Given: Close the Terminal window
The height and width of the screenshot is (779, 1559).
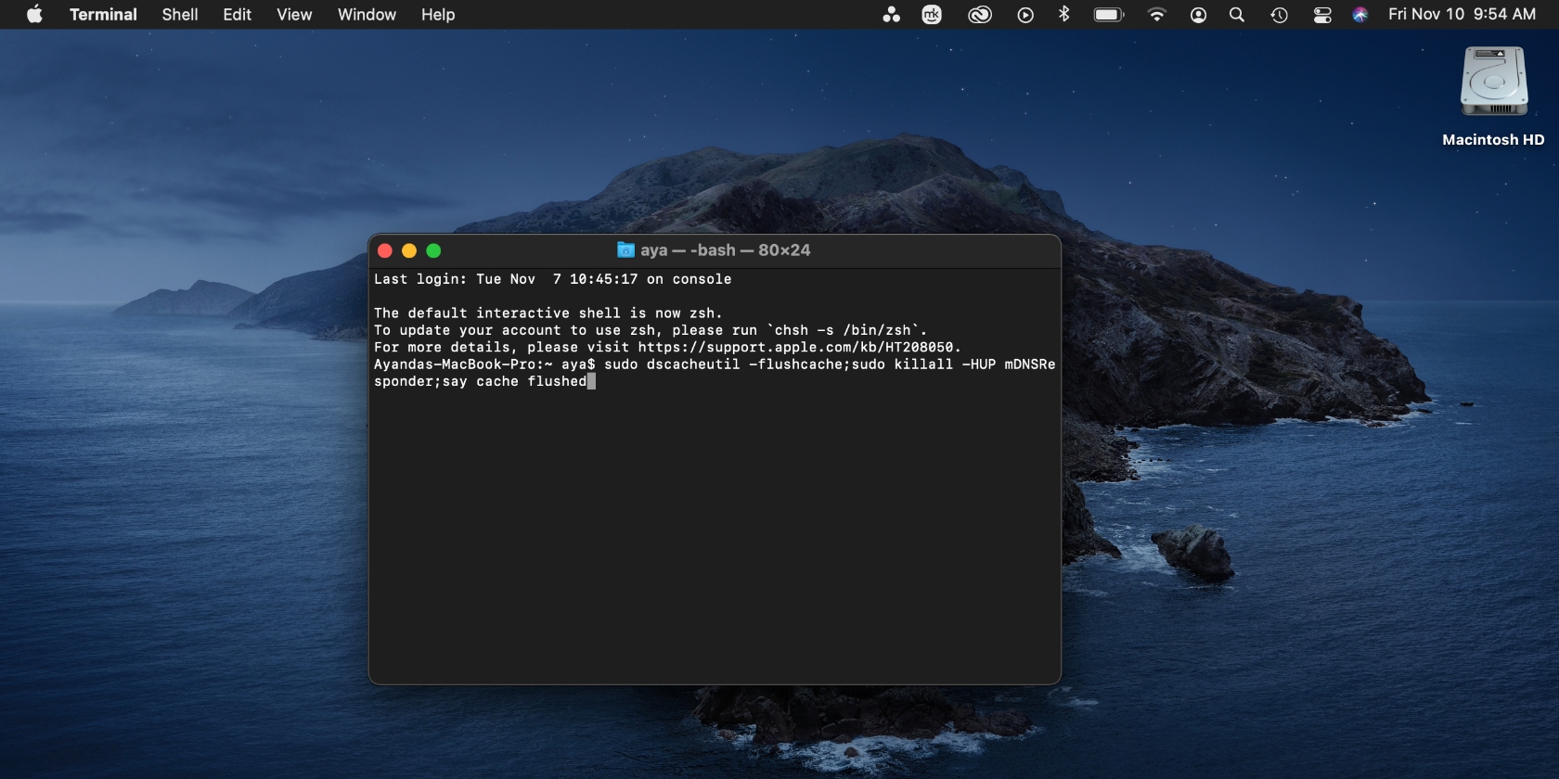Looking at the screenshot, I should pyautogui.click(x=385, y=250).
